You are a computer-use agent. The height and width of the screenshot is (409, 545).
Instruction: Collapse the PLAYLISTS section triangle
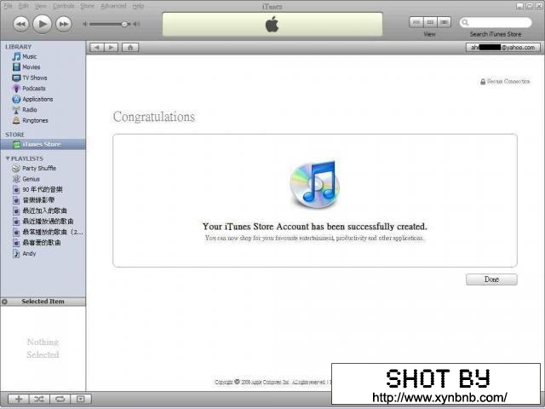(8, 158)
